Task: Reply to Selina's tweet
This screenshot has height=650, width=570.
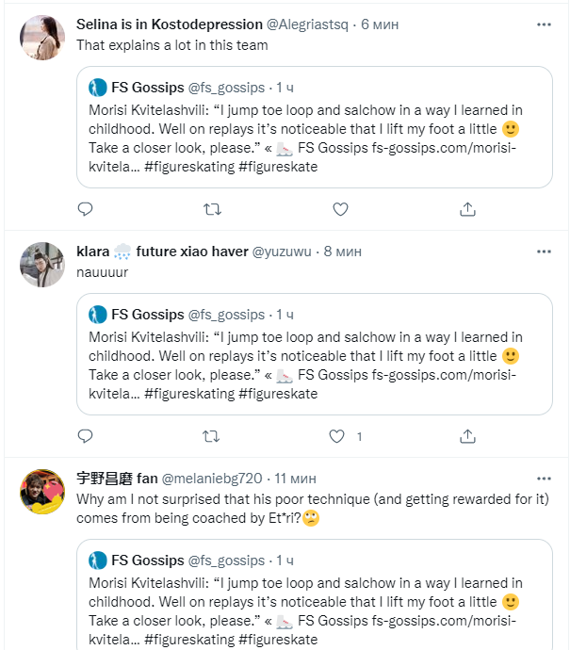Action: [85, 209]
